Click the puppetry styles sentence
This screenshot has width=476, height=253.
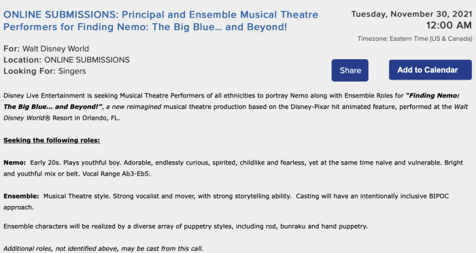[x=186, y=226]
